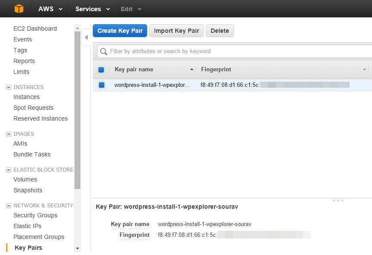Open the AWS dropdown menu

[x=50, y=9]
